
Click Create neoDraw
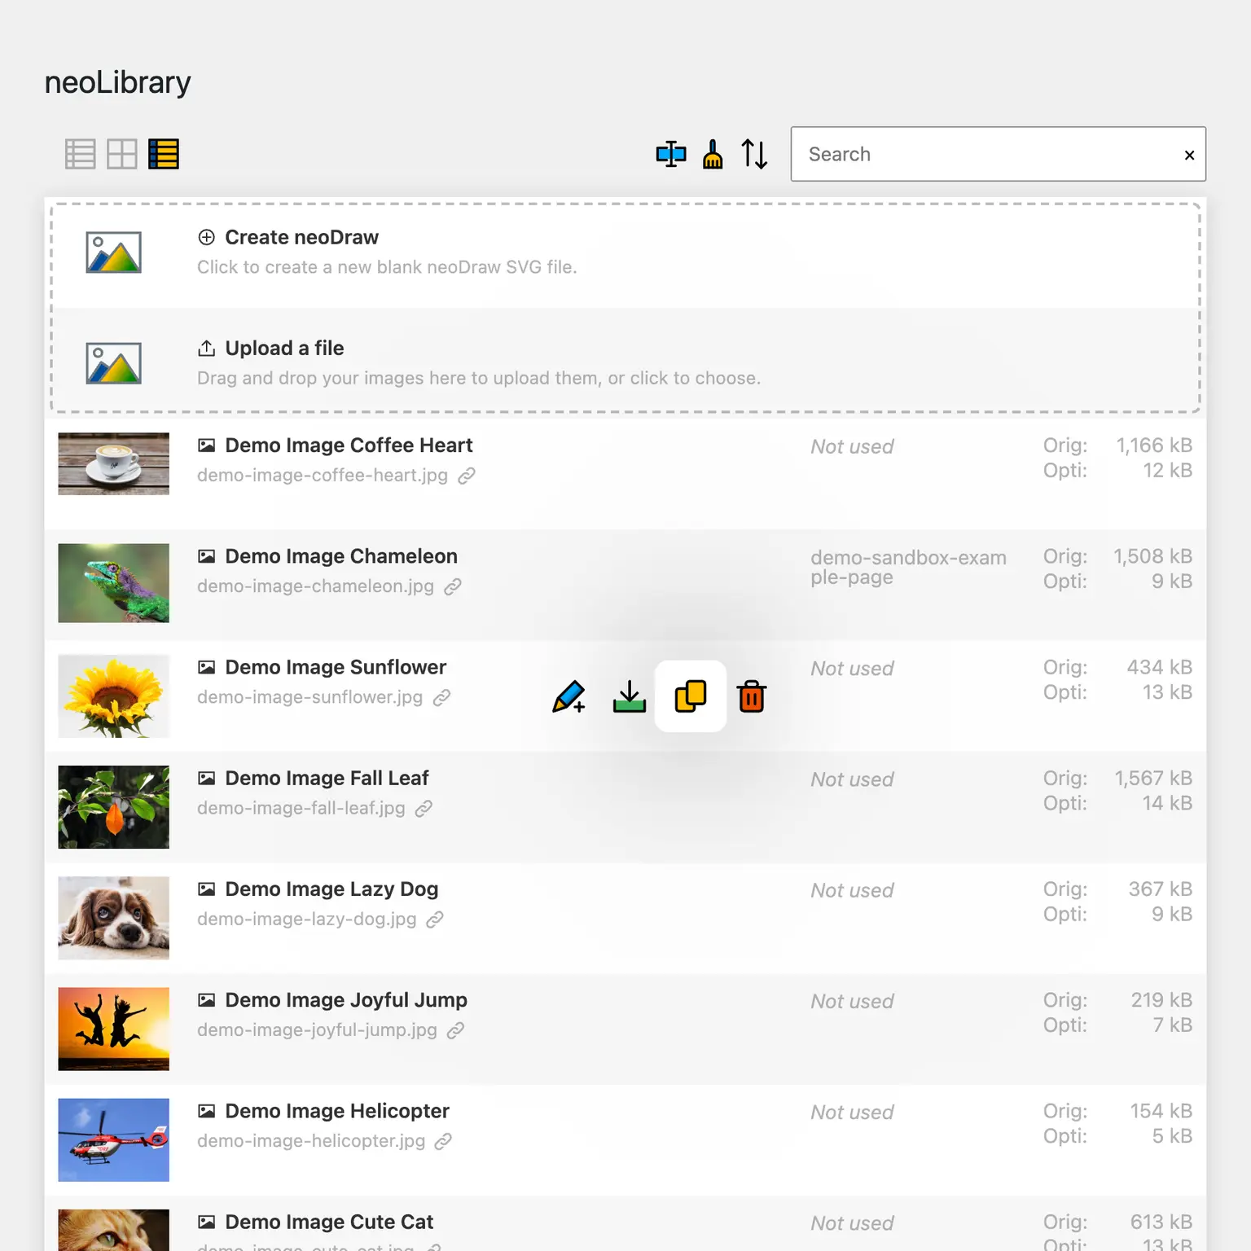301,237
